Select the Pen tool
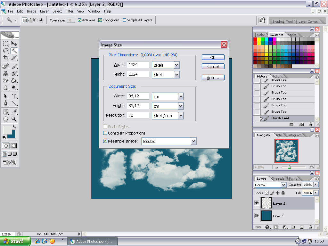The height and width of the screenshot is (246, 328). pos(6,103)
